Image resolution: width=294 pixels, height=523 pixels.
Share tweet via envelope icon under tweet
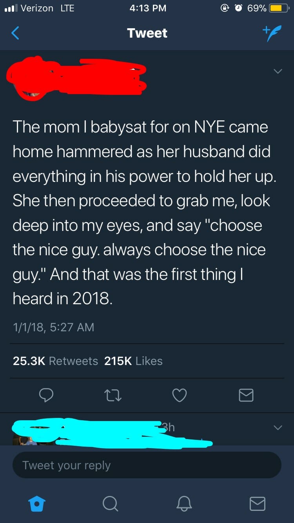pyautogui.click(x=246, y=395)
